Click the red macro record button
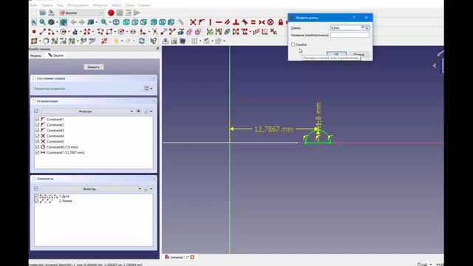This screenshot has height=266, width=473. pyautogui.click(x=111, y=13)
